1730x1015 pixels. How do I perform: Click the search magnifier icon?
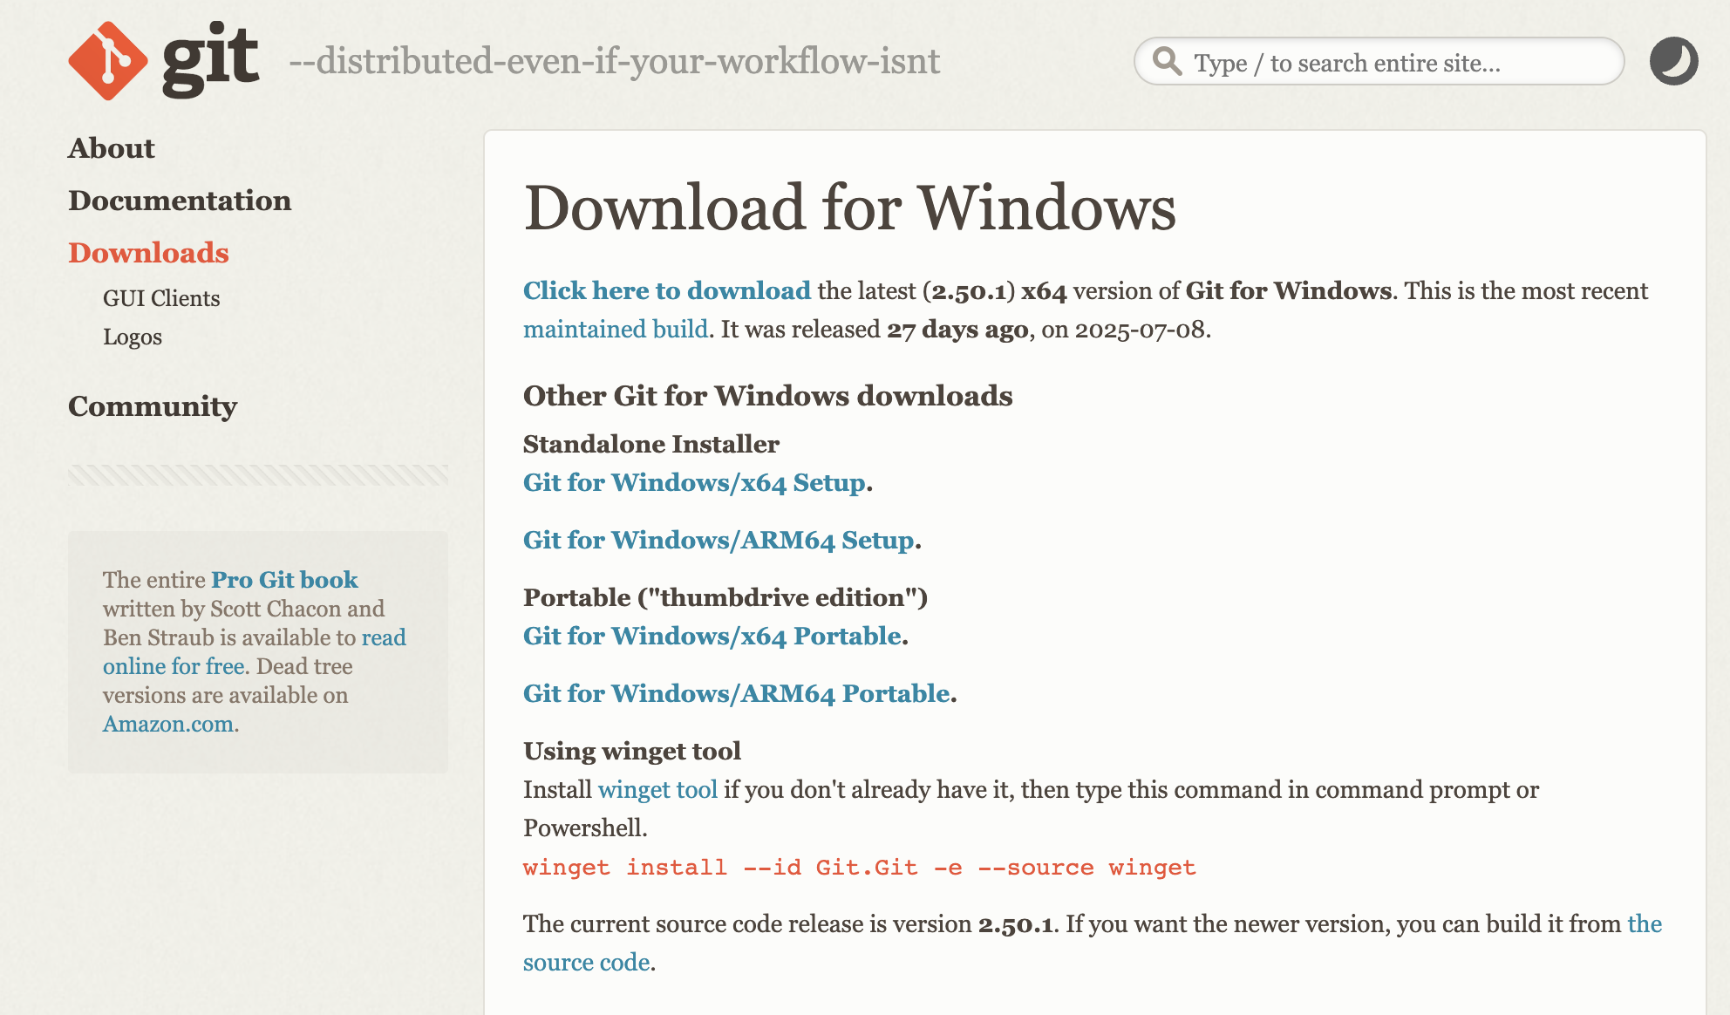point(1168,61)
